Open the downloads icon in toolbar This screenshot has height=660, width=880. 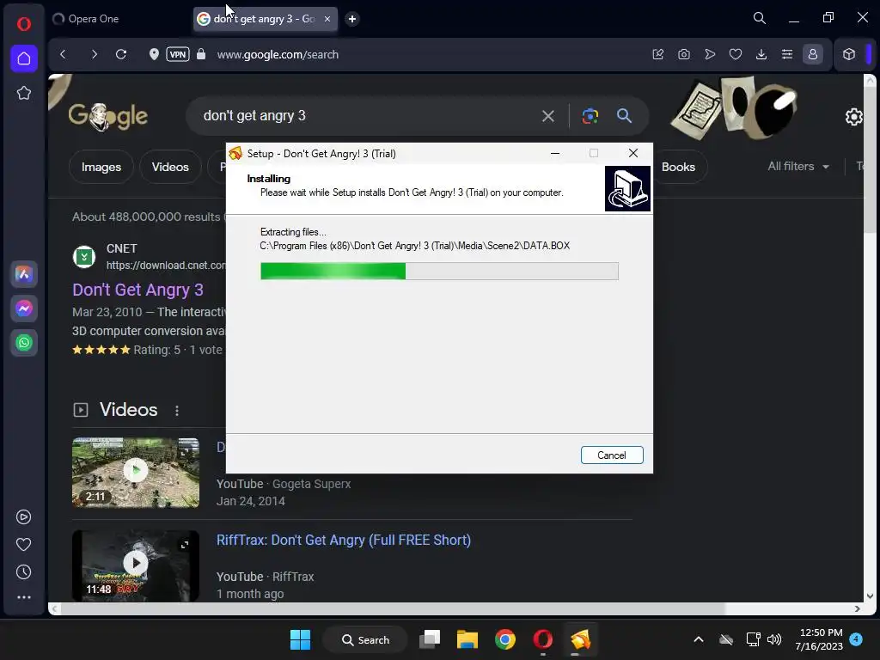(761, 54)
